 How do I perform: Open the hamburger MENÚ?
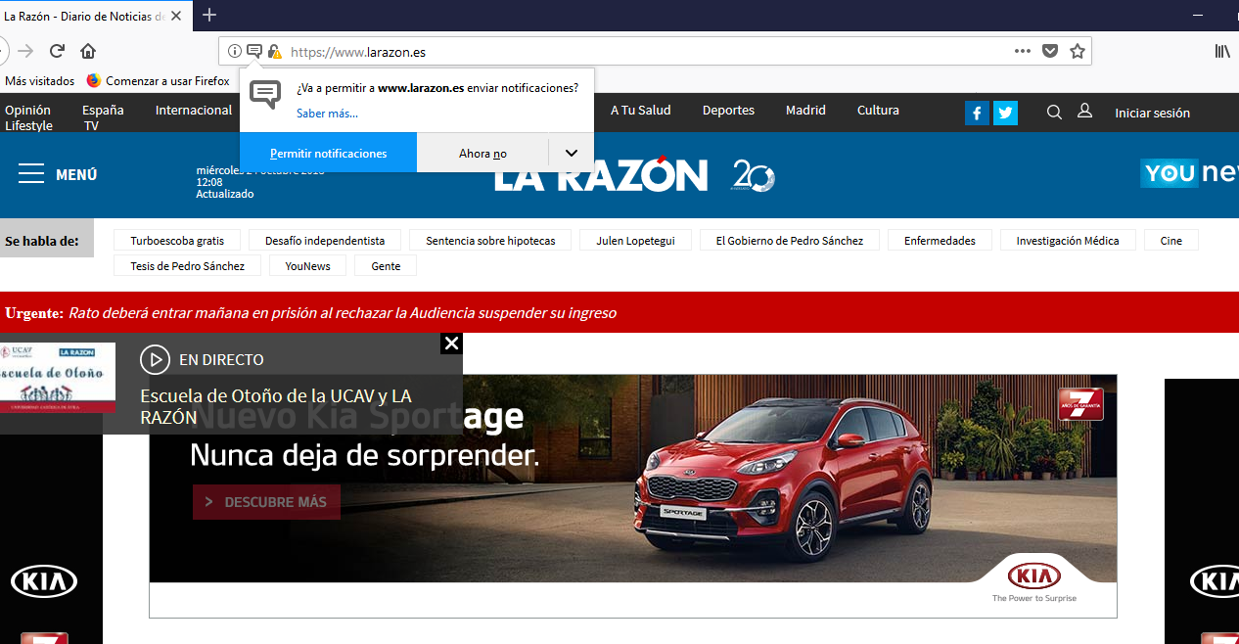pyautogui.click(x=57, y=174)
